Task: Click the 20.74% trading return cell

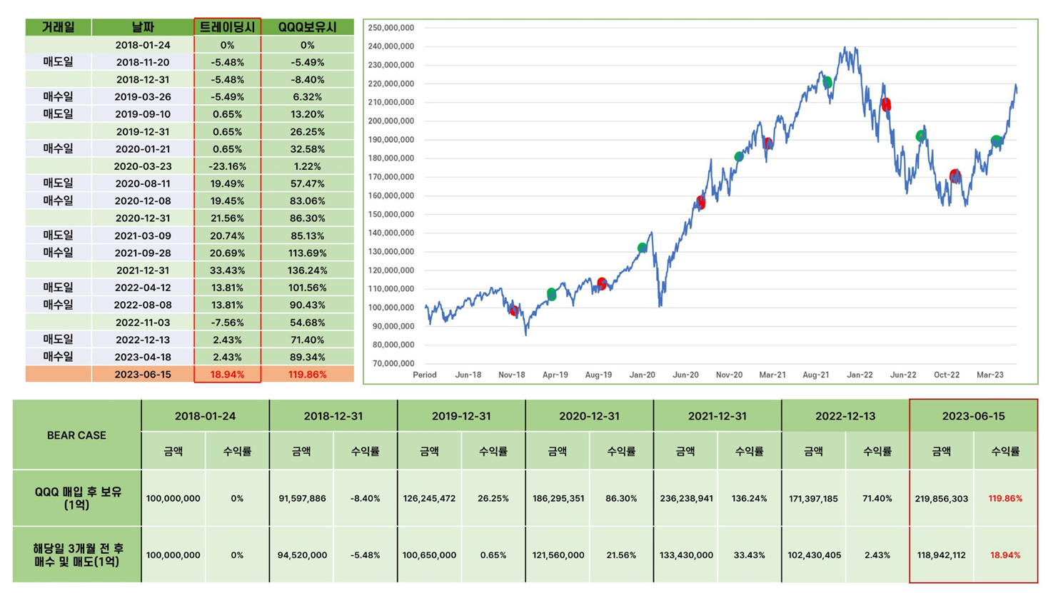Action: point(227,235)
